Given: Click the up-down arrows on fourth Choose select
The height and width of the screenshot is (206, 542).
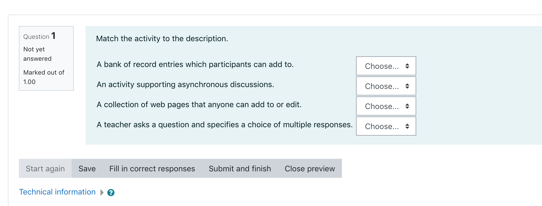Looking at the screenshot, I should click(x=407, y=126).
